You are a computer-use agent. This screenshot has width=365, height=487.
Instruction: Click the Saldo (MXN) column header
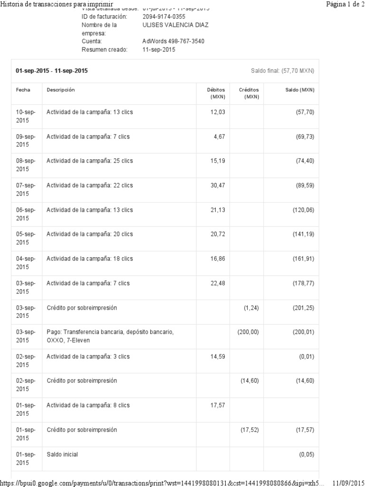300,89
